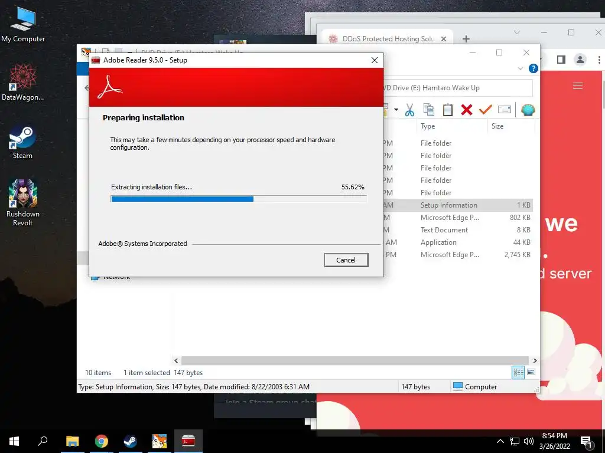Image resolution: width=605 pixels, height=453 pixels.
Task: Expand the Explorer ribbon with the chevron
Action: (x=520, y=68)
